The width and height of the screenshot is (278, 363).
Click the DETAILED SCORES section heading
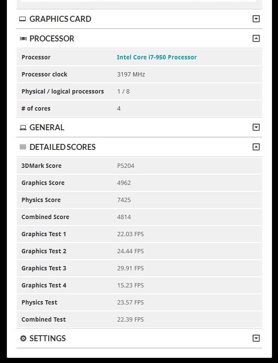point(62,147)
